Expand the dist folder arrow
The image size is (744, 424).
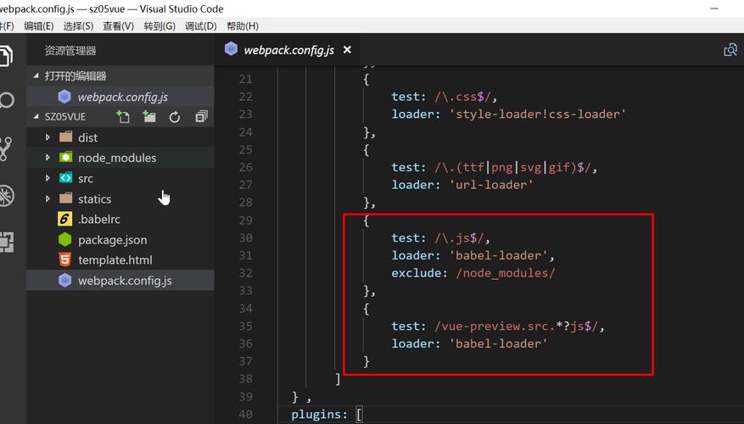[x=48, y=137]
